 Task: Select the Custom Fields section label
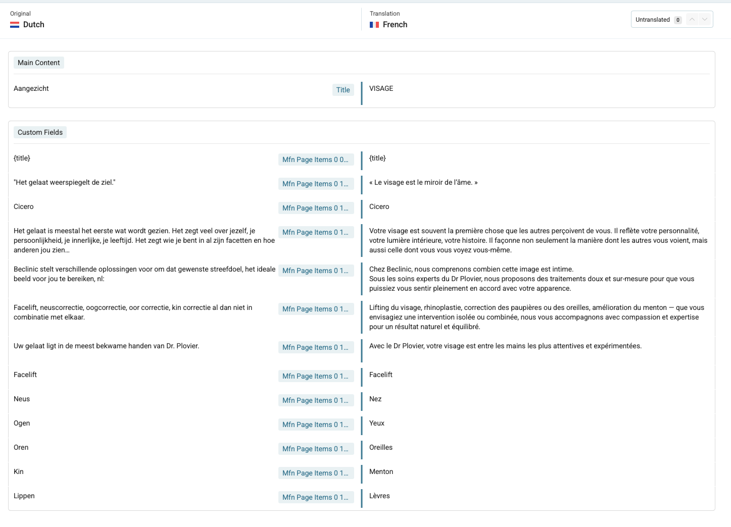[40, 132]
